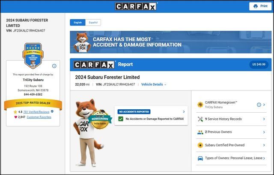
Task: Click the dealer phone number 844-409-6582
Action: (x=33, y=95)
